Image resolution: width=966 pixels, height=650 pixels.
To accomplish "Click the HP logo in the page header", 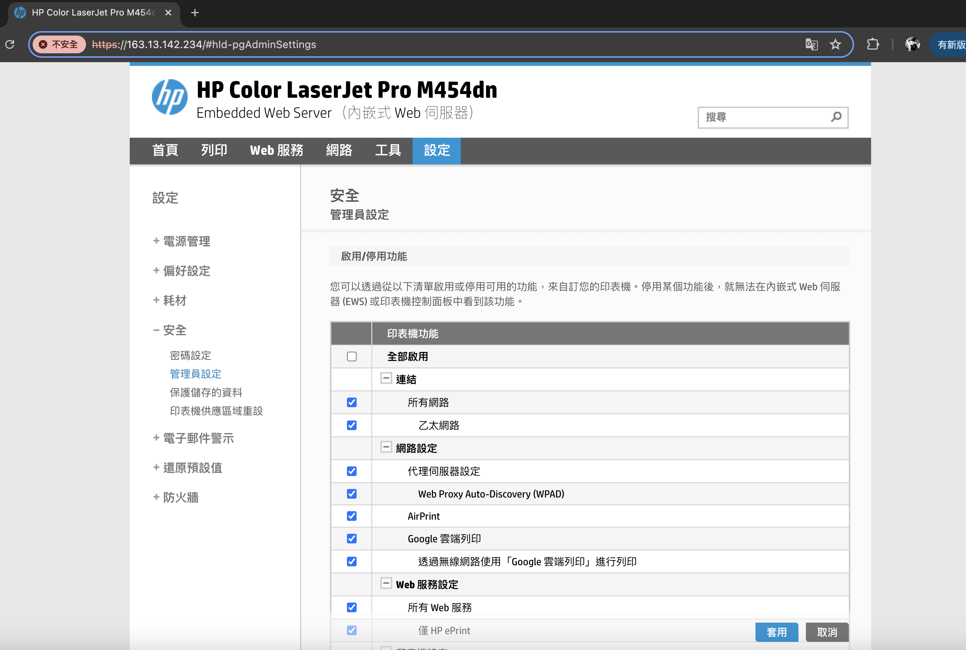I will click(169, 97).
